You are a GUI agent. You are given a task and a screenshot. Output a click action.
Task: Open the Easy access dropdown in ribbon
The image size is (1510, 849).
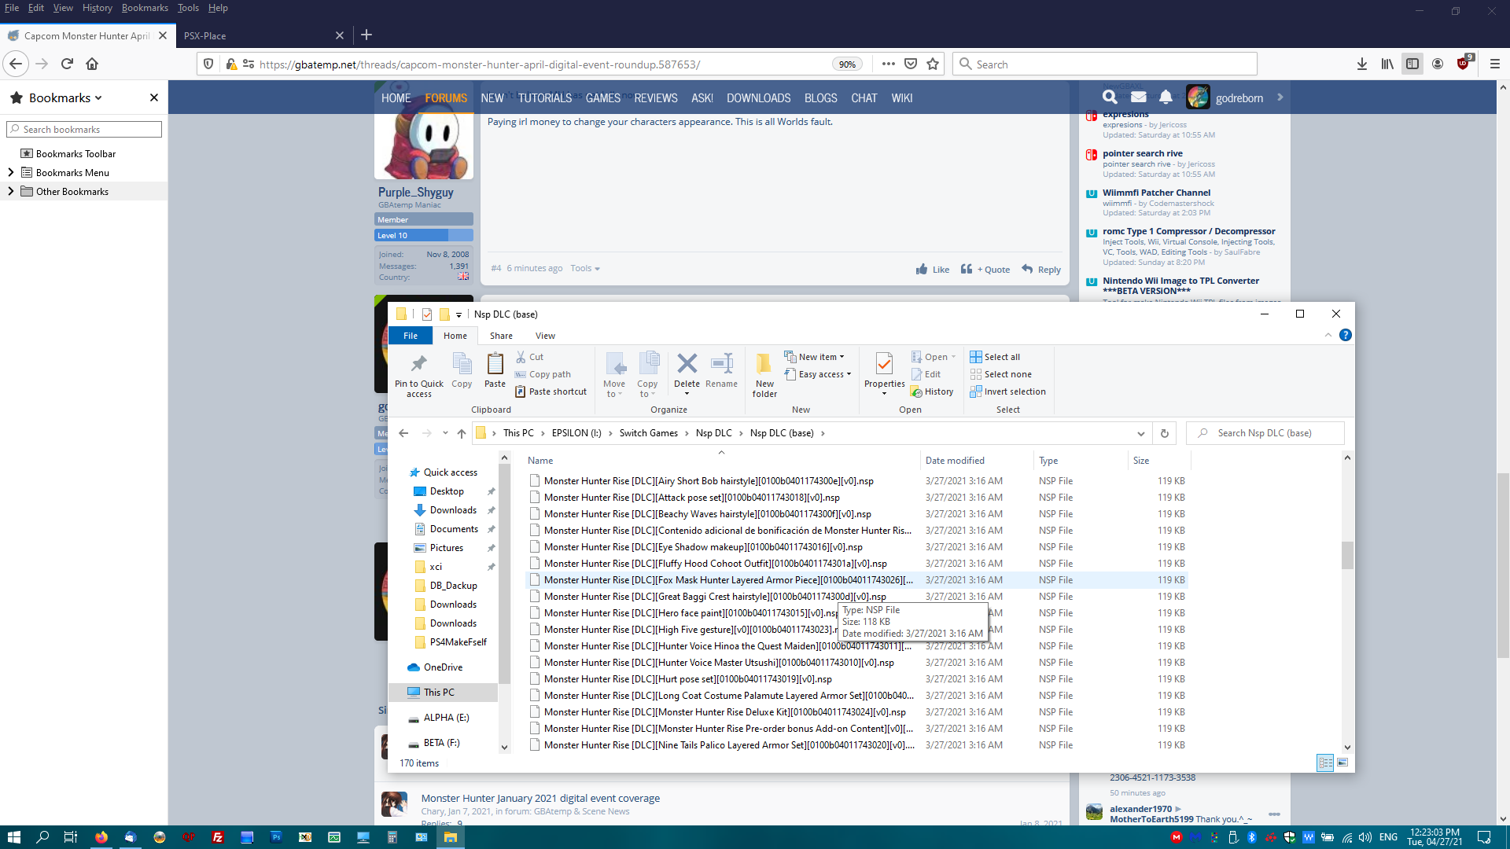click(x=818, y=374)
